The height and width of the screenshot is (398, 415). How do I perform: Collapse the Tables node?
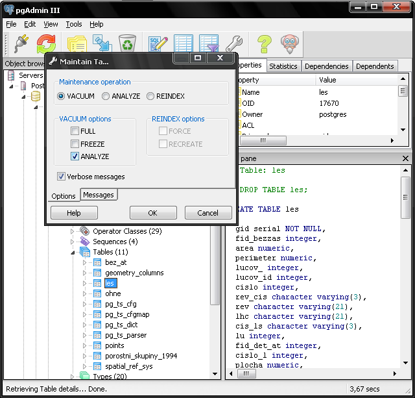[x=73, y=253]
